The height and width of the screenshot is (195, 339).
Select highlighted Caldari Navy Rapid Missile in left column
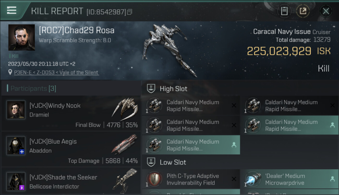[191, 145]
